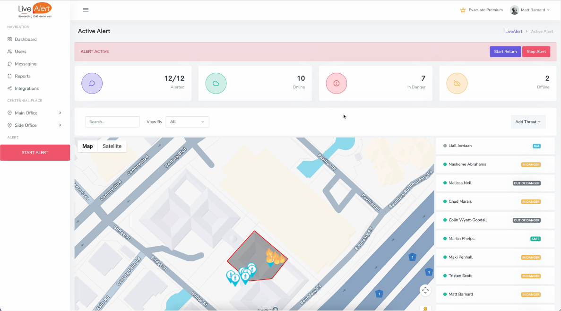Select Maxi Penhall in the list

point(495,257)
